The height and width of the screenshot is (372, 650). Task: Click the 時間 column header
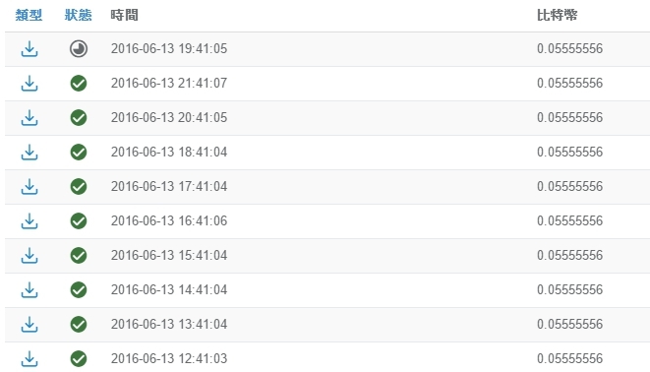[124, 16]
